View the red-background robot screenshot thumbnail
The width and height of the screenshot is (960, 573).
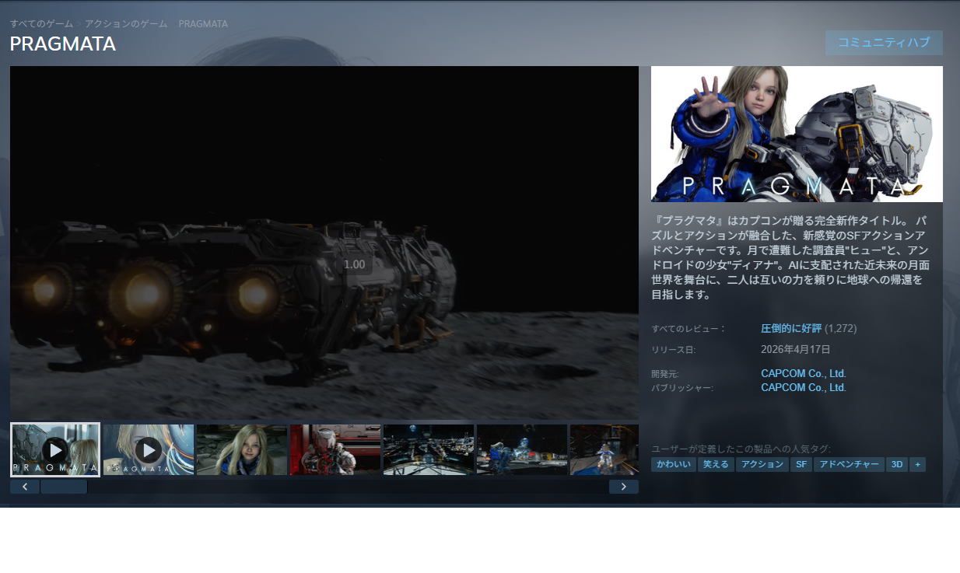pyautogui.click(x=335, y=449)
